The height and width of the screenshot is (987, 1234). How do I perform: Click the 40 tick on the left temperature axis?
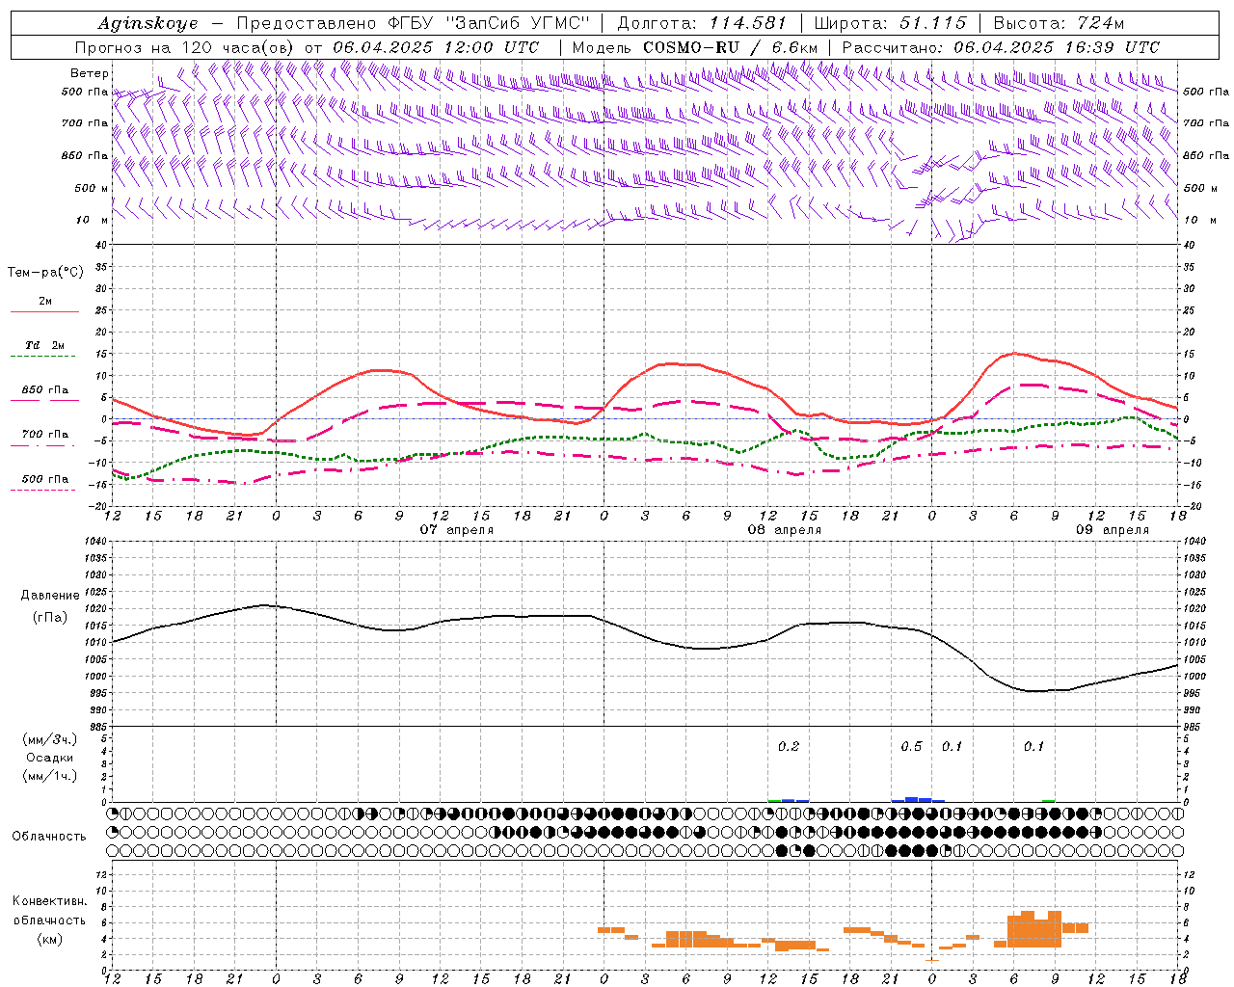coord(100,245)
